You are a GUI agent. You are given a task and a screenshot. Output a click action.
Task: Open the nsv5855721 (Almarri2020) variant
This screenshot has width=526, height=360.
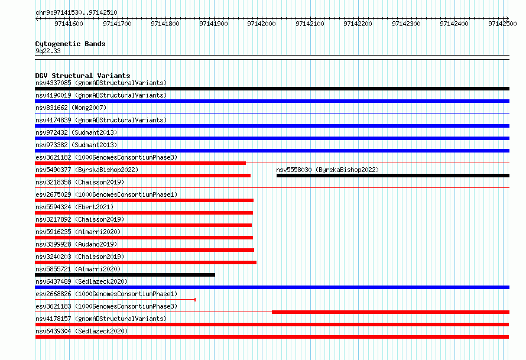[x=78, y=269]
